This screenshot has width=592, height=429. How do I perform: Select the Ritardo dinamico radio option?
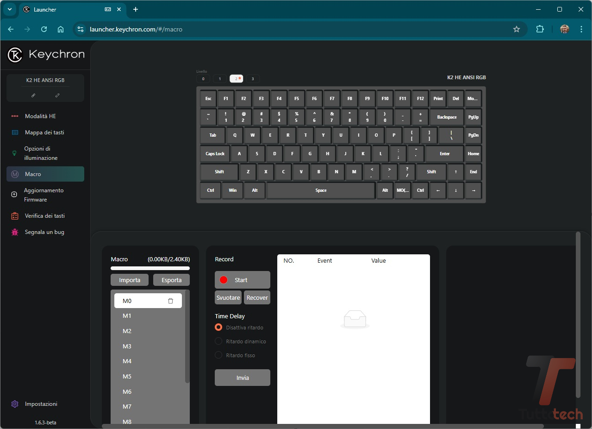(218, 341)
